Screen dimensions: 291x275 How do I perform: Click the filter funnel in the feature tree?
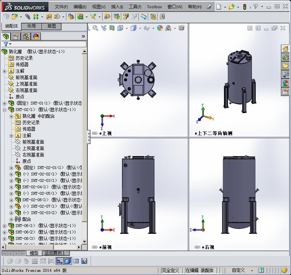click(x=6, y=44)
